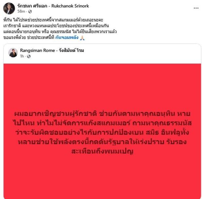Viewport: 202px width, 199px height.
Task: Open the Rangsiman Rome name link
Action: (x=52, y=50)
